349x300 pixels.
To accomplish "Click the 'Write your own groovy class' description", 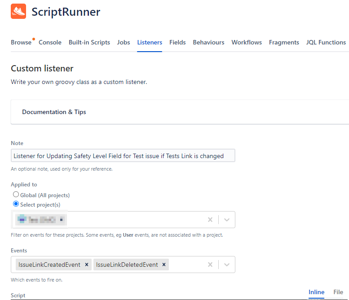I will tap(79, 82).
